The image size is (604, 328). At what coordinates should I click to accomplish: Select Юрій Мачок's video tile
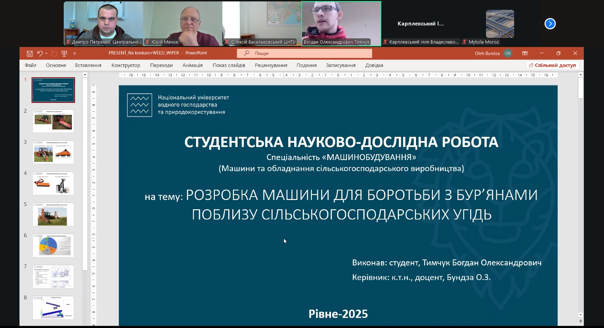click(183, 24)
